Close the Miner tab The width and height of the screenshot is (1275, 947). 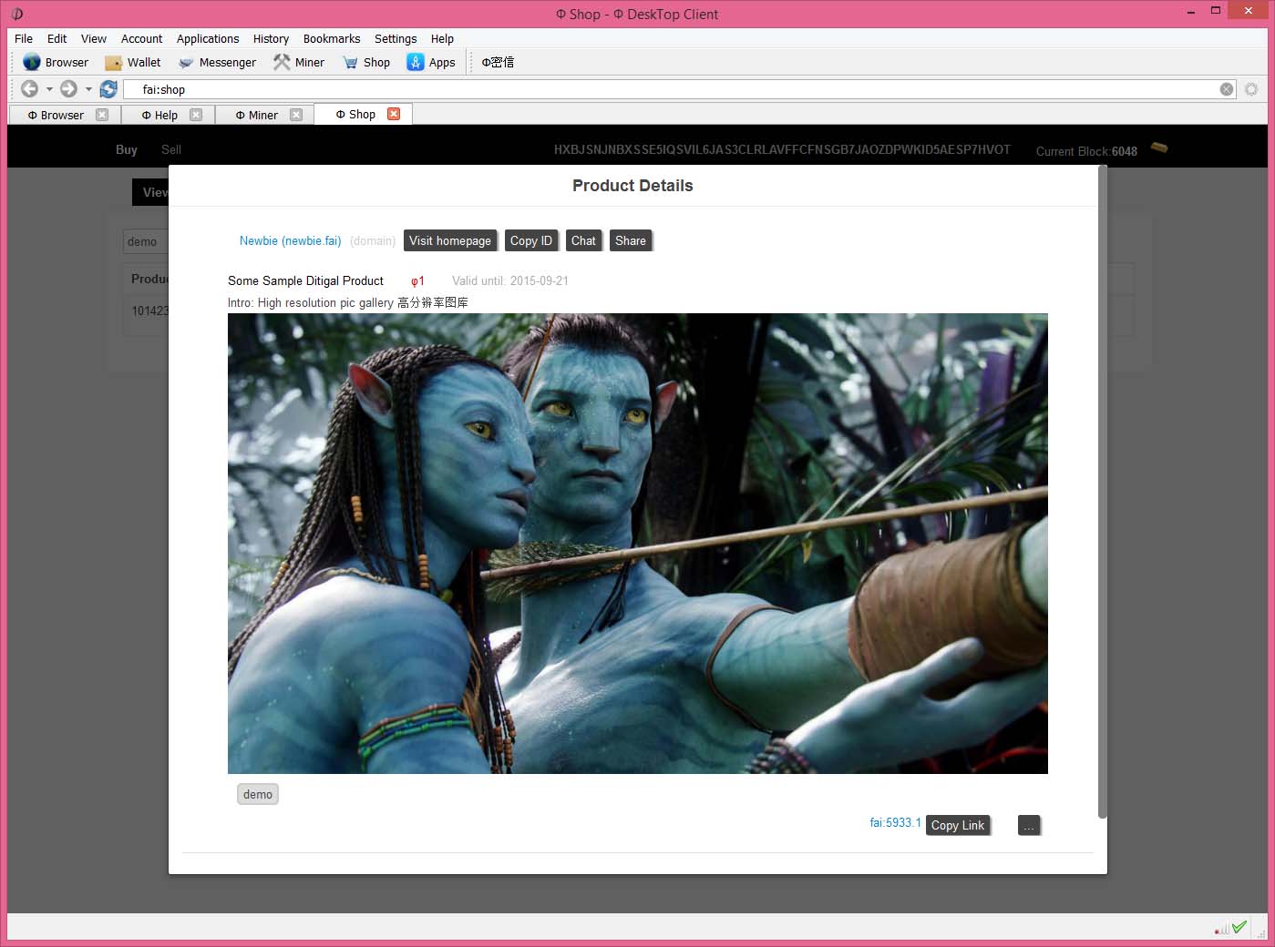296,115
